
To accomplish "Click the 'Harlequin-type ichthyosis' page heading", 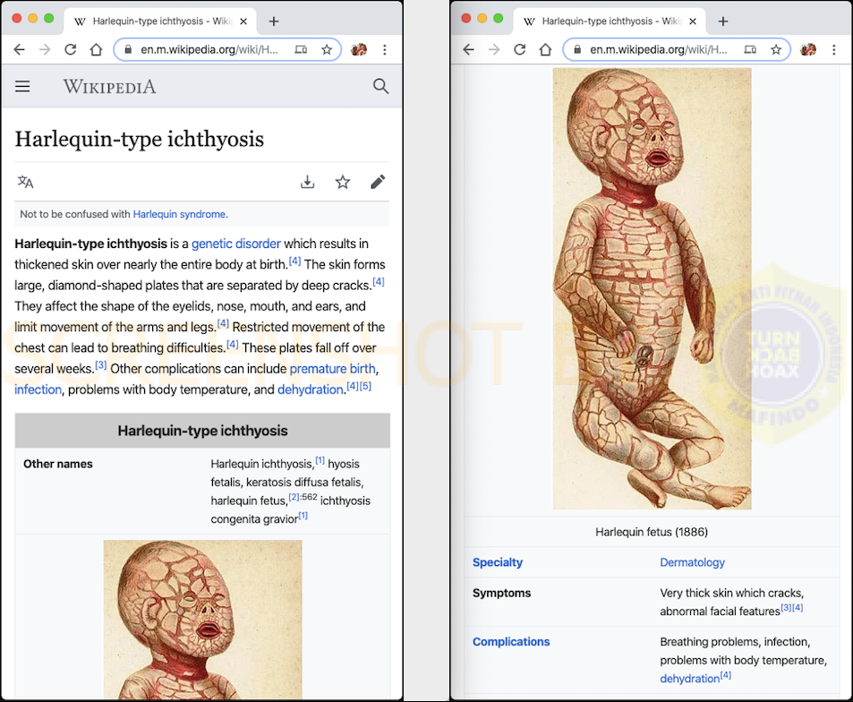I will (x=140, y=139).
